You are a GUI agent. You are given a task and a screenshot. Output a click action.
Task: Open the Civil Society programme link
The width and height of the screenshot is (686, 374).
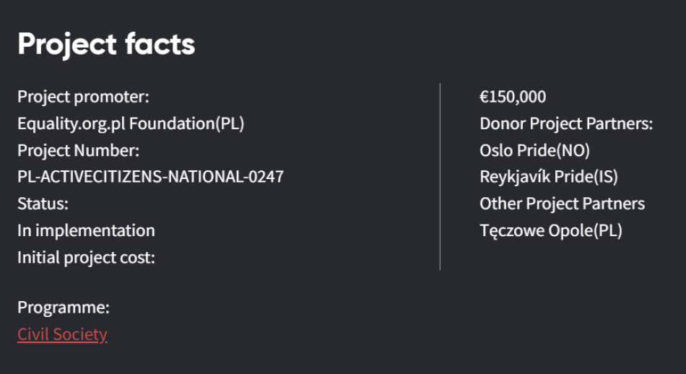62,334
